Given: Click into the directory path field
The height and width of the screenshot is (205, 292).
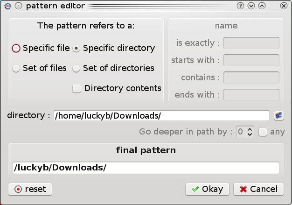Looking at the screenshot, I should (161, 115).
